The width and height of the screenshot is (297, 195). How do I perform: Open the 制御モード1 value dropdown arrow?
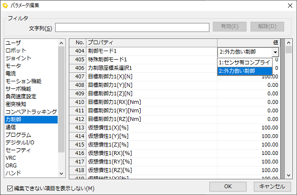coord(275,52)
